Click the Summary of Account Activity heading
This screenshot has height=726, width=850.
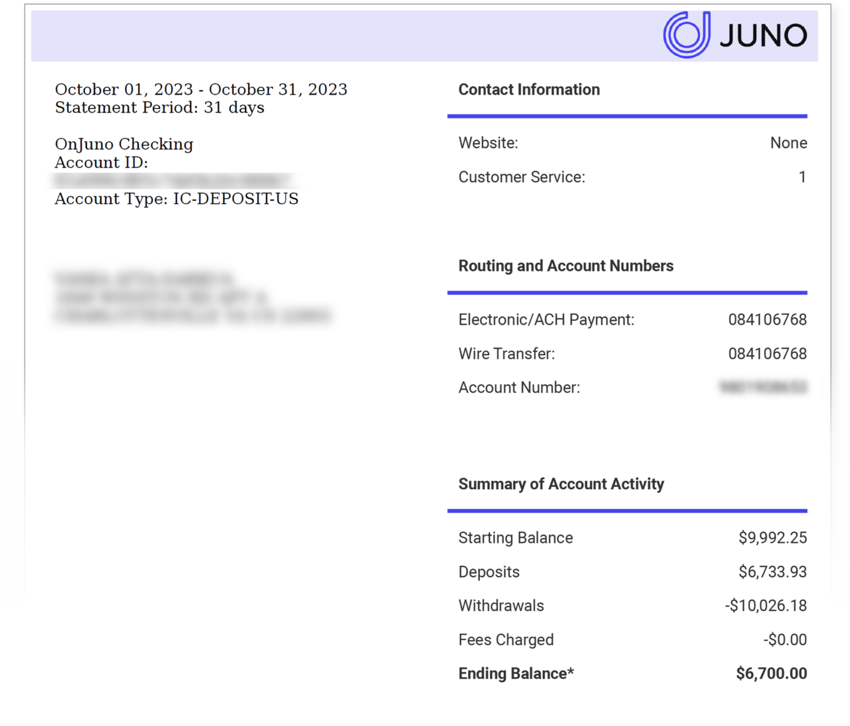561,484
